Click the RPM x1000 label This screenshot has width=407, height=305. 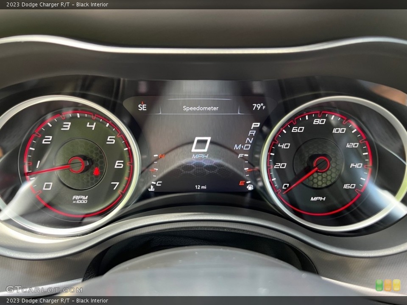tap(80, 199)
